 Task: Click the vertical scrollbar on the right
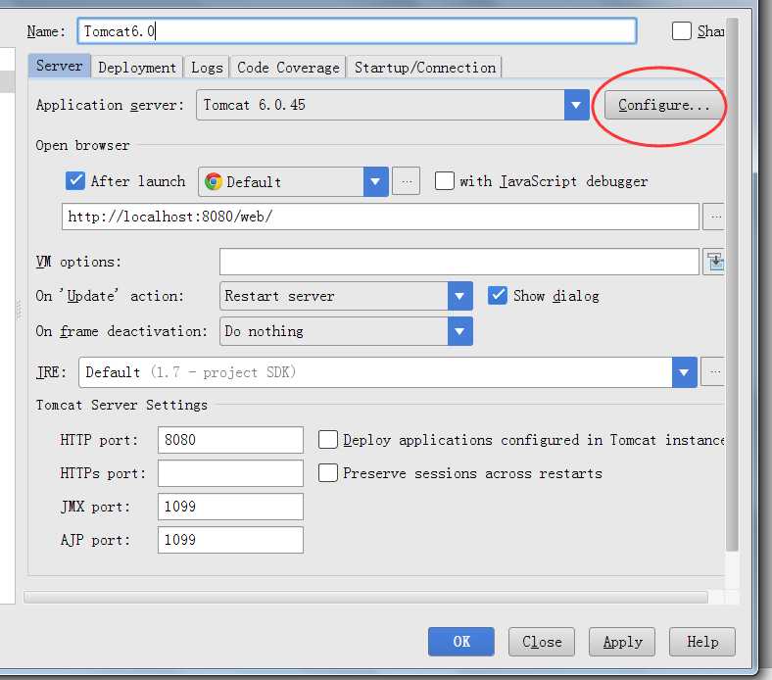coord(732,284)
